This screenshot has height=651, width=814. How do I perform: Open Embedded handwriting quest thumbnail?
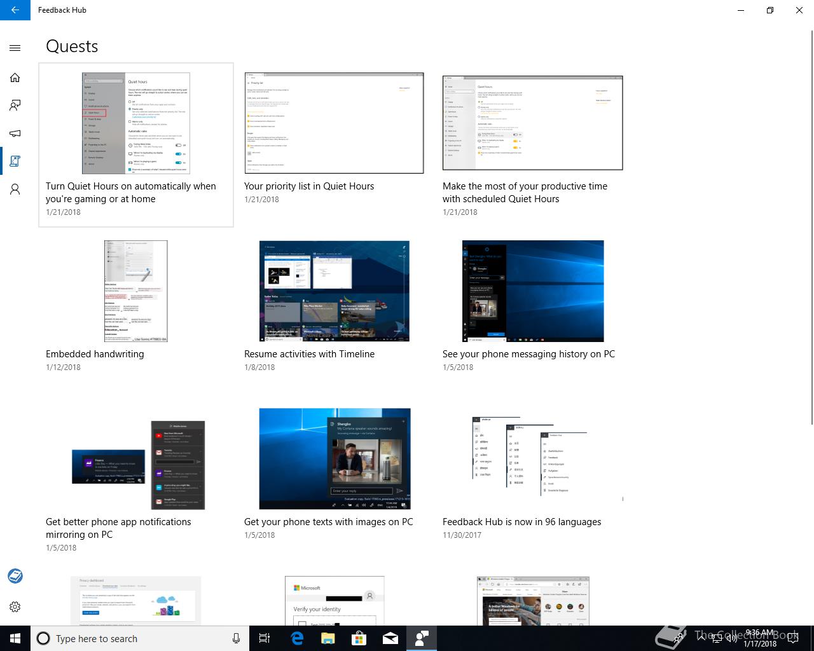pyautogui.click(x=136, y=291)
